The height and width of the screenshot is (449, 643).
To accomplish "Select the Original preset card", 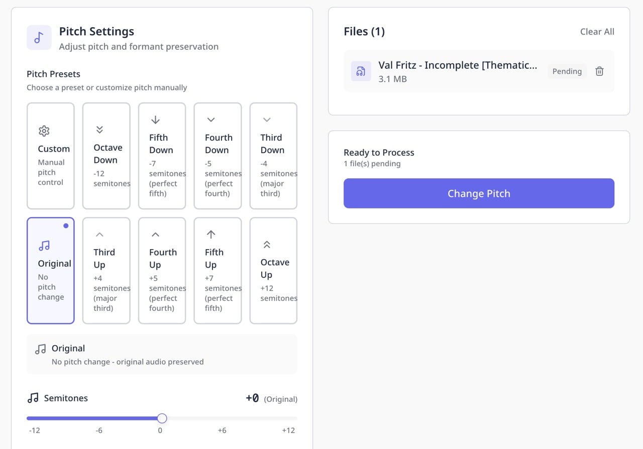I will coord(51,271).
